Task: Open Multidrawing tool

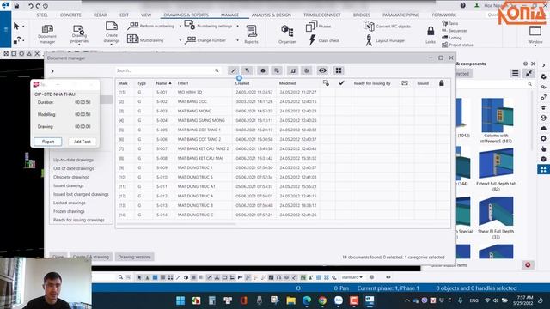Action: 145,40
